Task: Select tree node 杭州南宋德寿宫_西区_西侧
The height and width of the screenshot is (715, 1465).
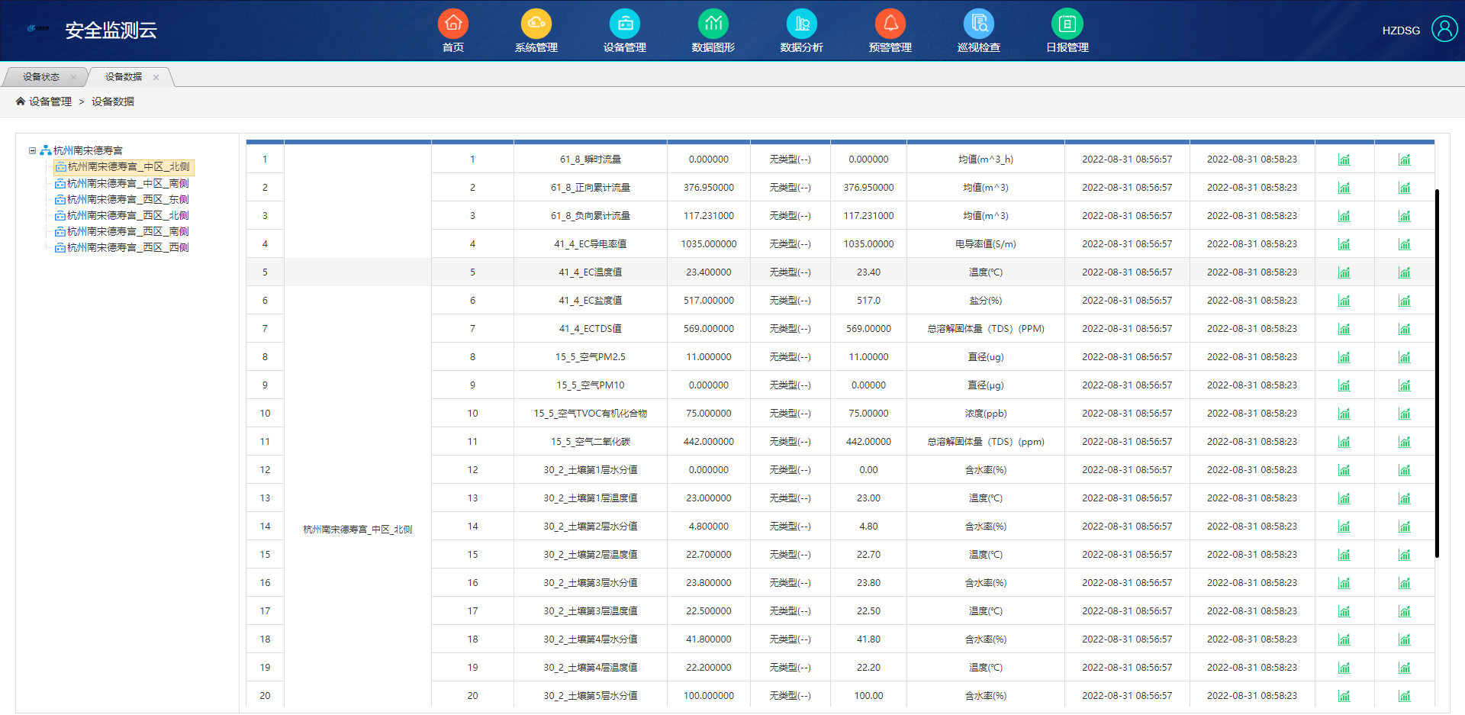Action: click(127, 247)
